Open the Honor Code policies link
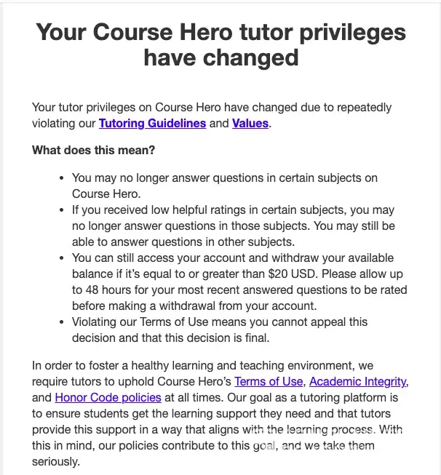This screenshot has height=475, width=441. coord(108,397)
